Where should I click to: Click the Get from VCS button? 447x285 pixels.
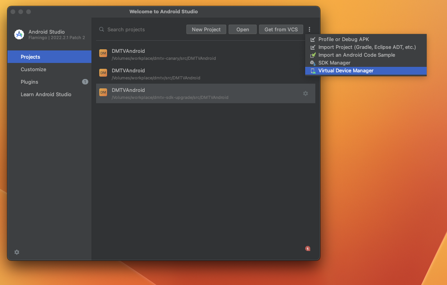pyautogui.click(x=281, y=29)
